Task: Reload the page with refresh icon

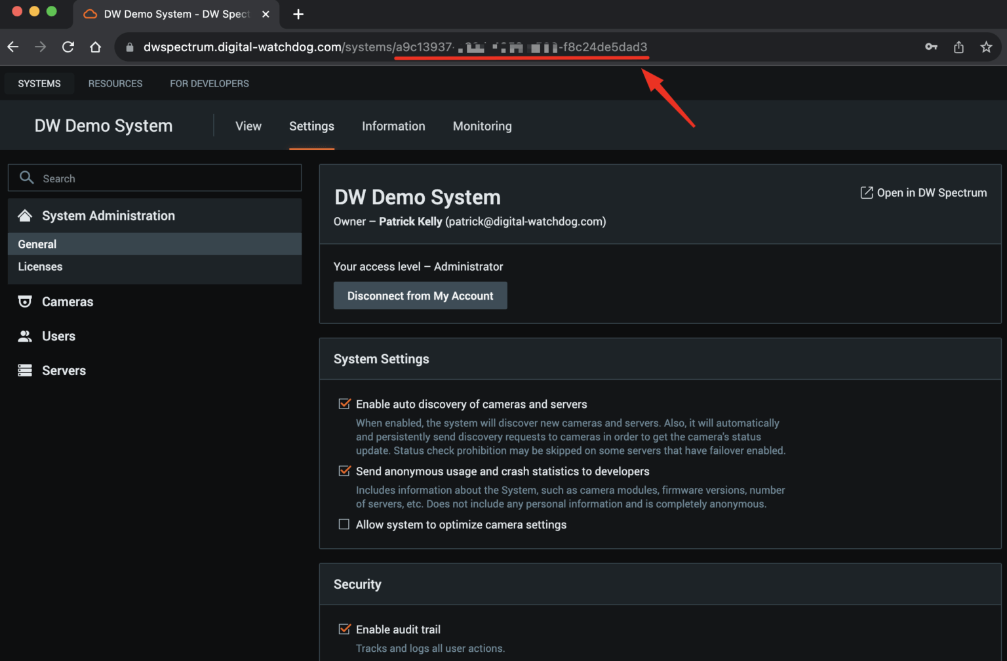Action: 68,47
